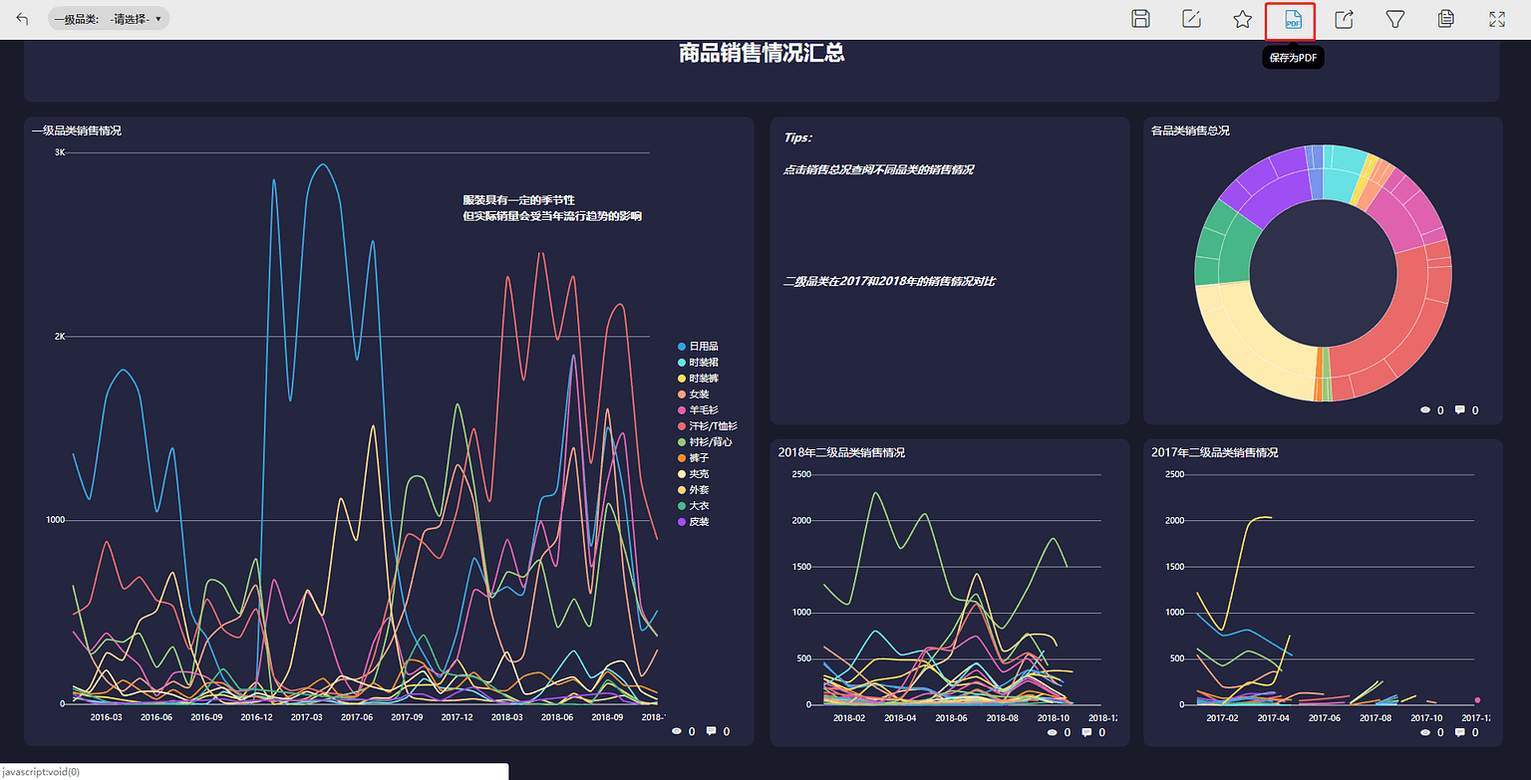Click the copy documents icon

pyautogui.click(x=1446, y=19)
